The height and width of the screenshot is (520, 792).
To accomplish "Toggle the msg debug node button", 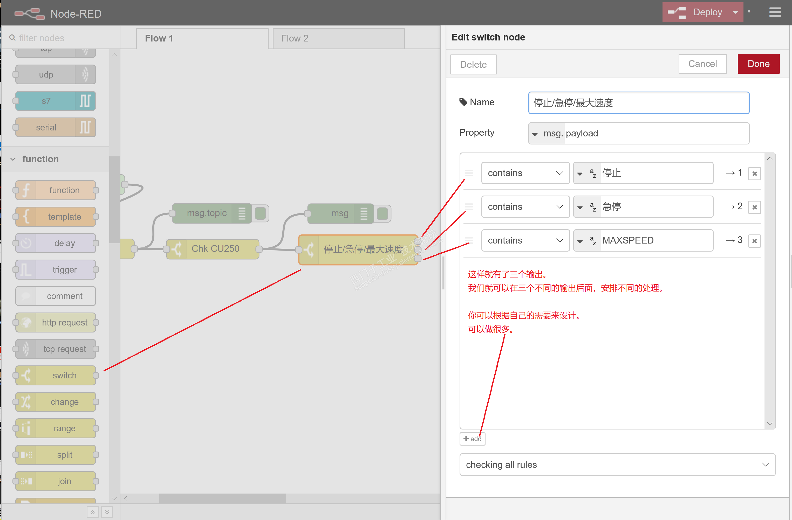I will coord(383,213).
